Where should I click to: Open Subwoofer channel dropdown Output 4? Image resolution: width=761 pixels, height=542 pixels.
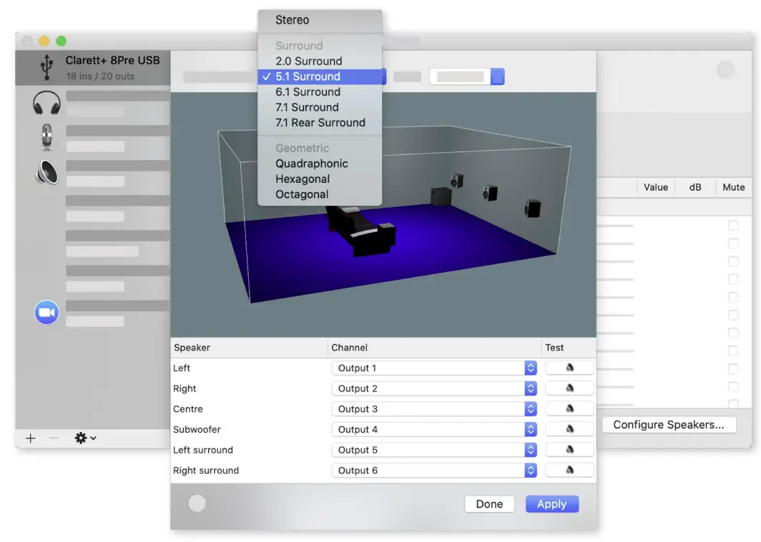pos(434,429)
